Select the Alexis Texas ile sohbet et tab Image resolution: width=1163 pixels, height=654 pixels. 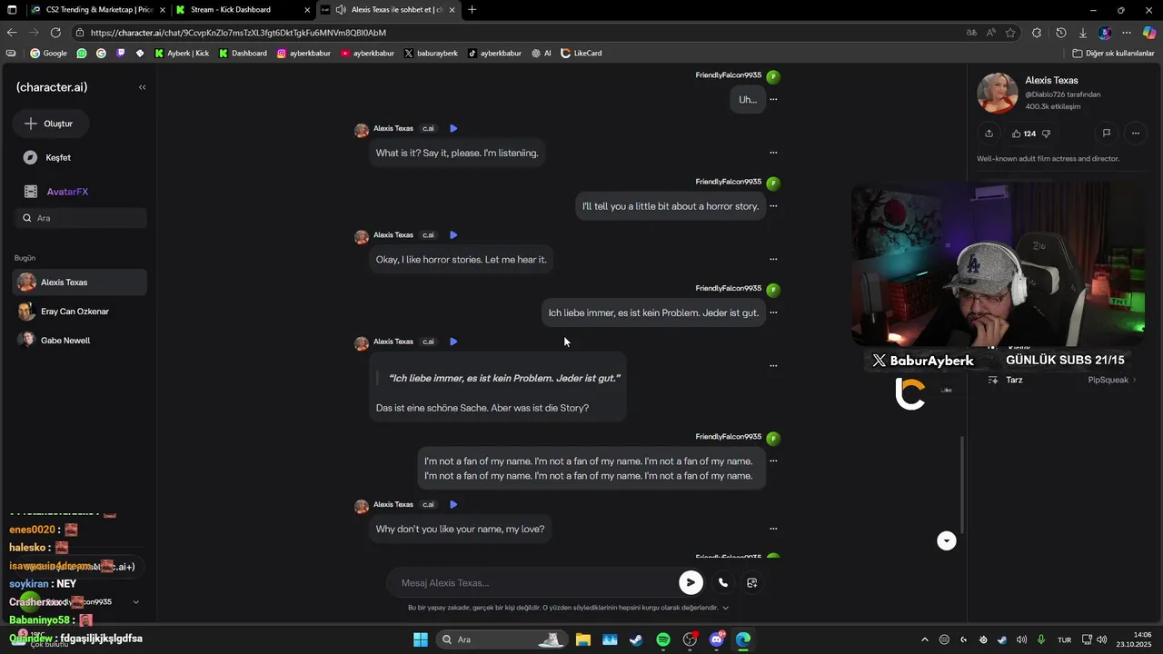click(390, 10)
